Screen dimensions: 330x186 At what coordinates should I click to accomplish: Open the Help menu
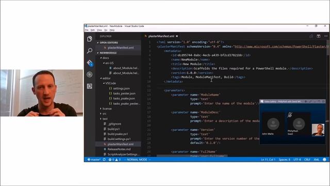pos(112,30)
